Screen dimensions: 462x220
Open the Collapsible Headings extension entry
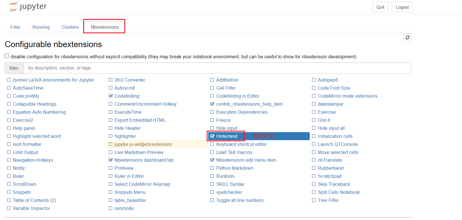point(35,104)
